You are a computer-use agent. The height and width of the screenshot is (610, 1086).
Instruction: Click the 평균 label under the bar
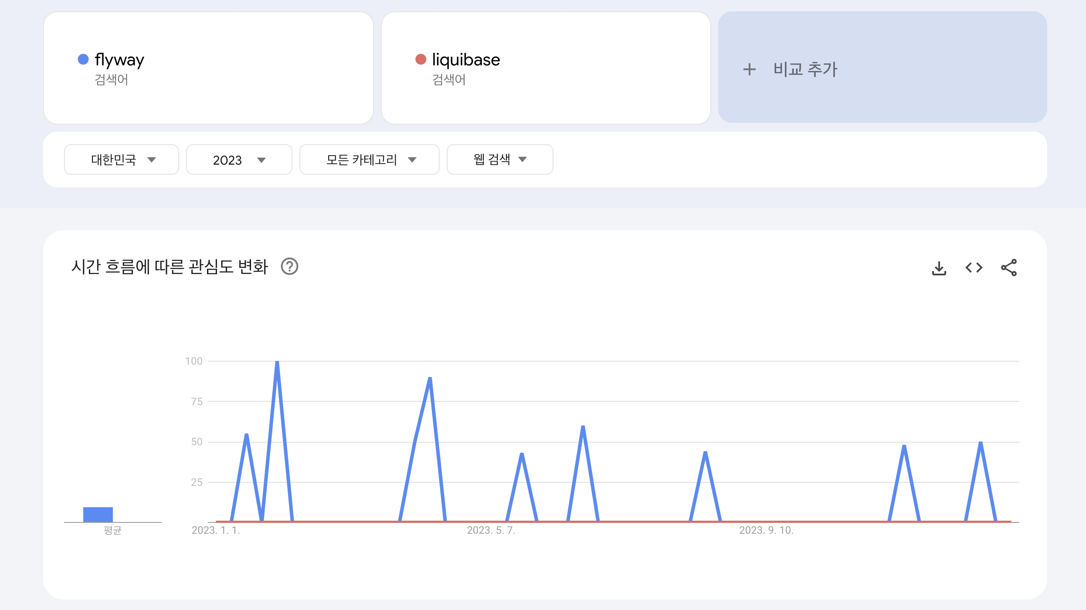point(112,530)
